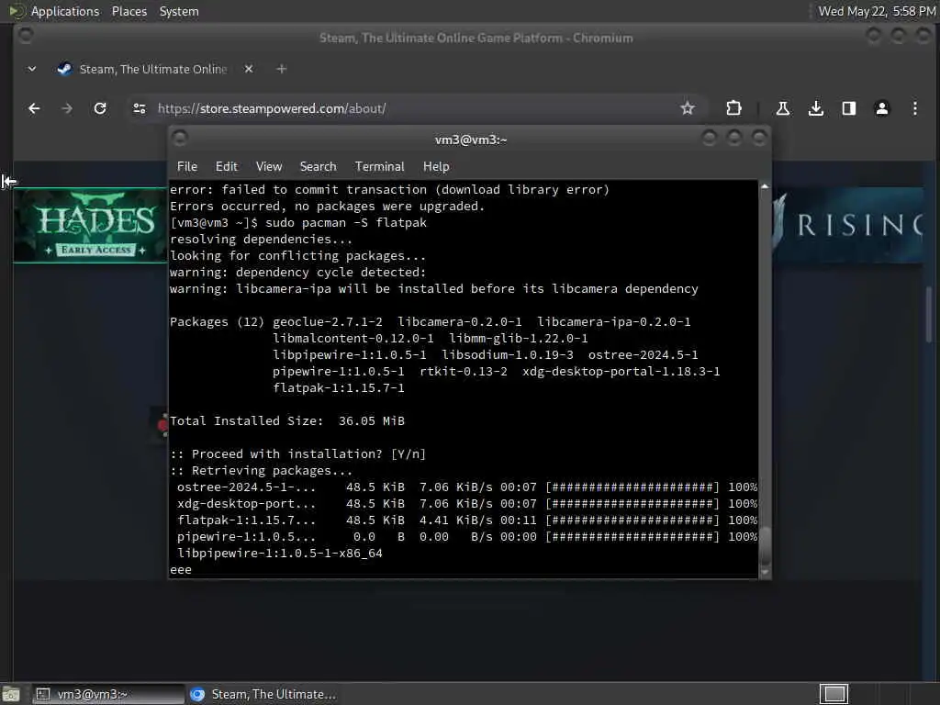Open terminal View menu
Image resolution: width=940 pixels, height=705 pixels.
pos(269,167)
